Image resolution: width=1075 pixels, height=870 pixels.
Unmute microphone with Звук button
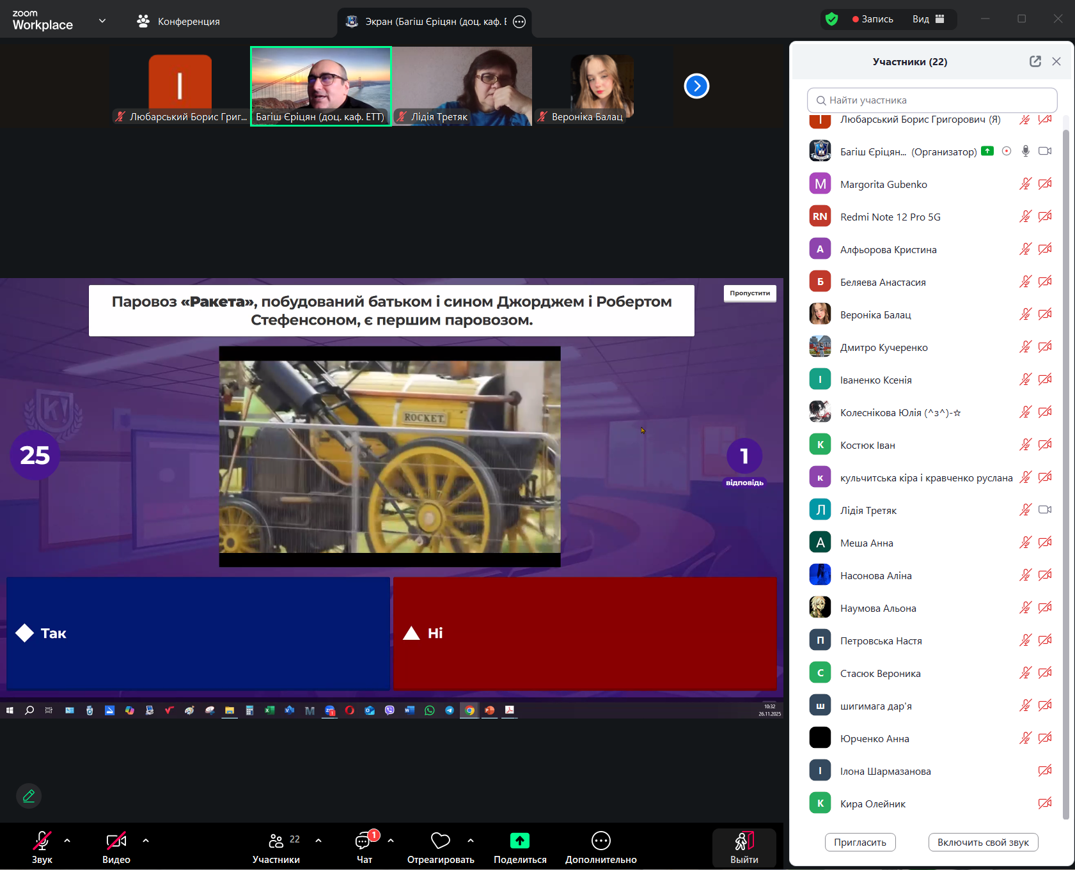pos(42,847)
